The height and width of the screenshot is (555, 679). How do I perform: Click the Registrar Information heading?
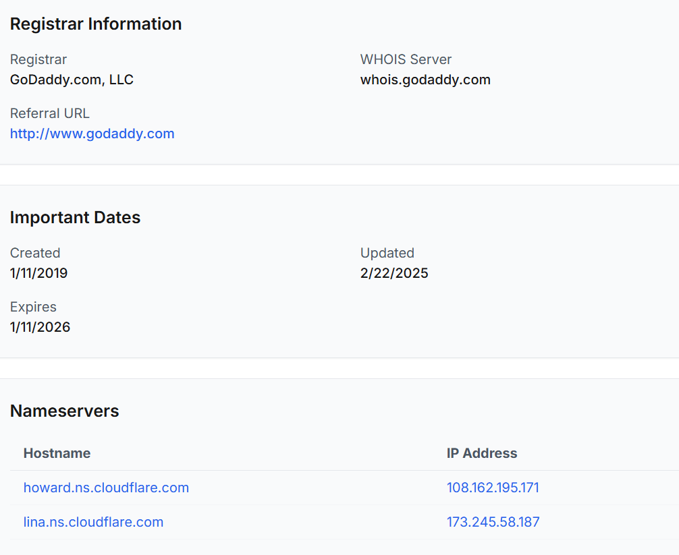pos(96,24)
